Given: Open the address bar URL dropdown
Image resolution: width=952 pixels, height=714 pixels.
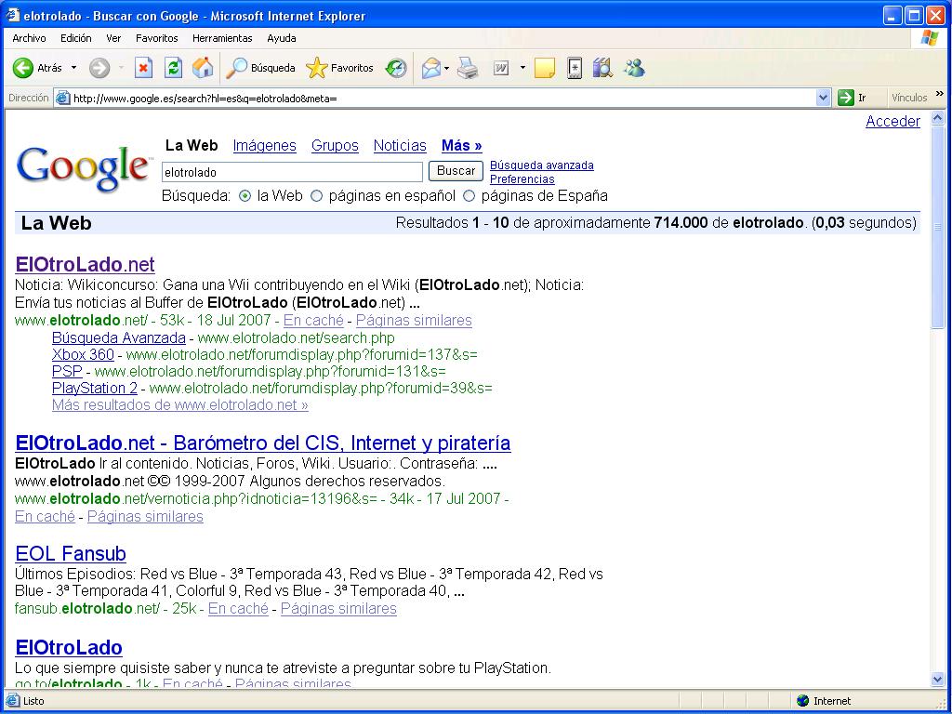Looking at the screenshot, I should pos(824,98).
